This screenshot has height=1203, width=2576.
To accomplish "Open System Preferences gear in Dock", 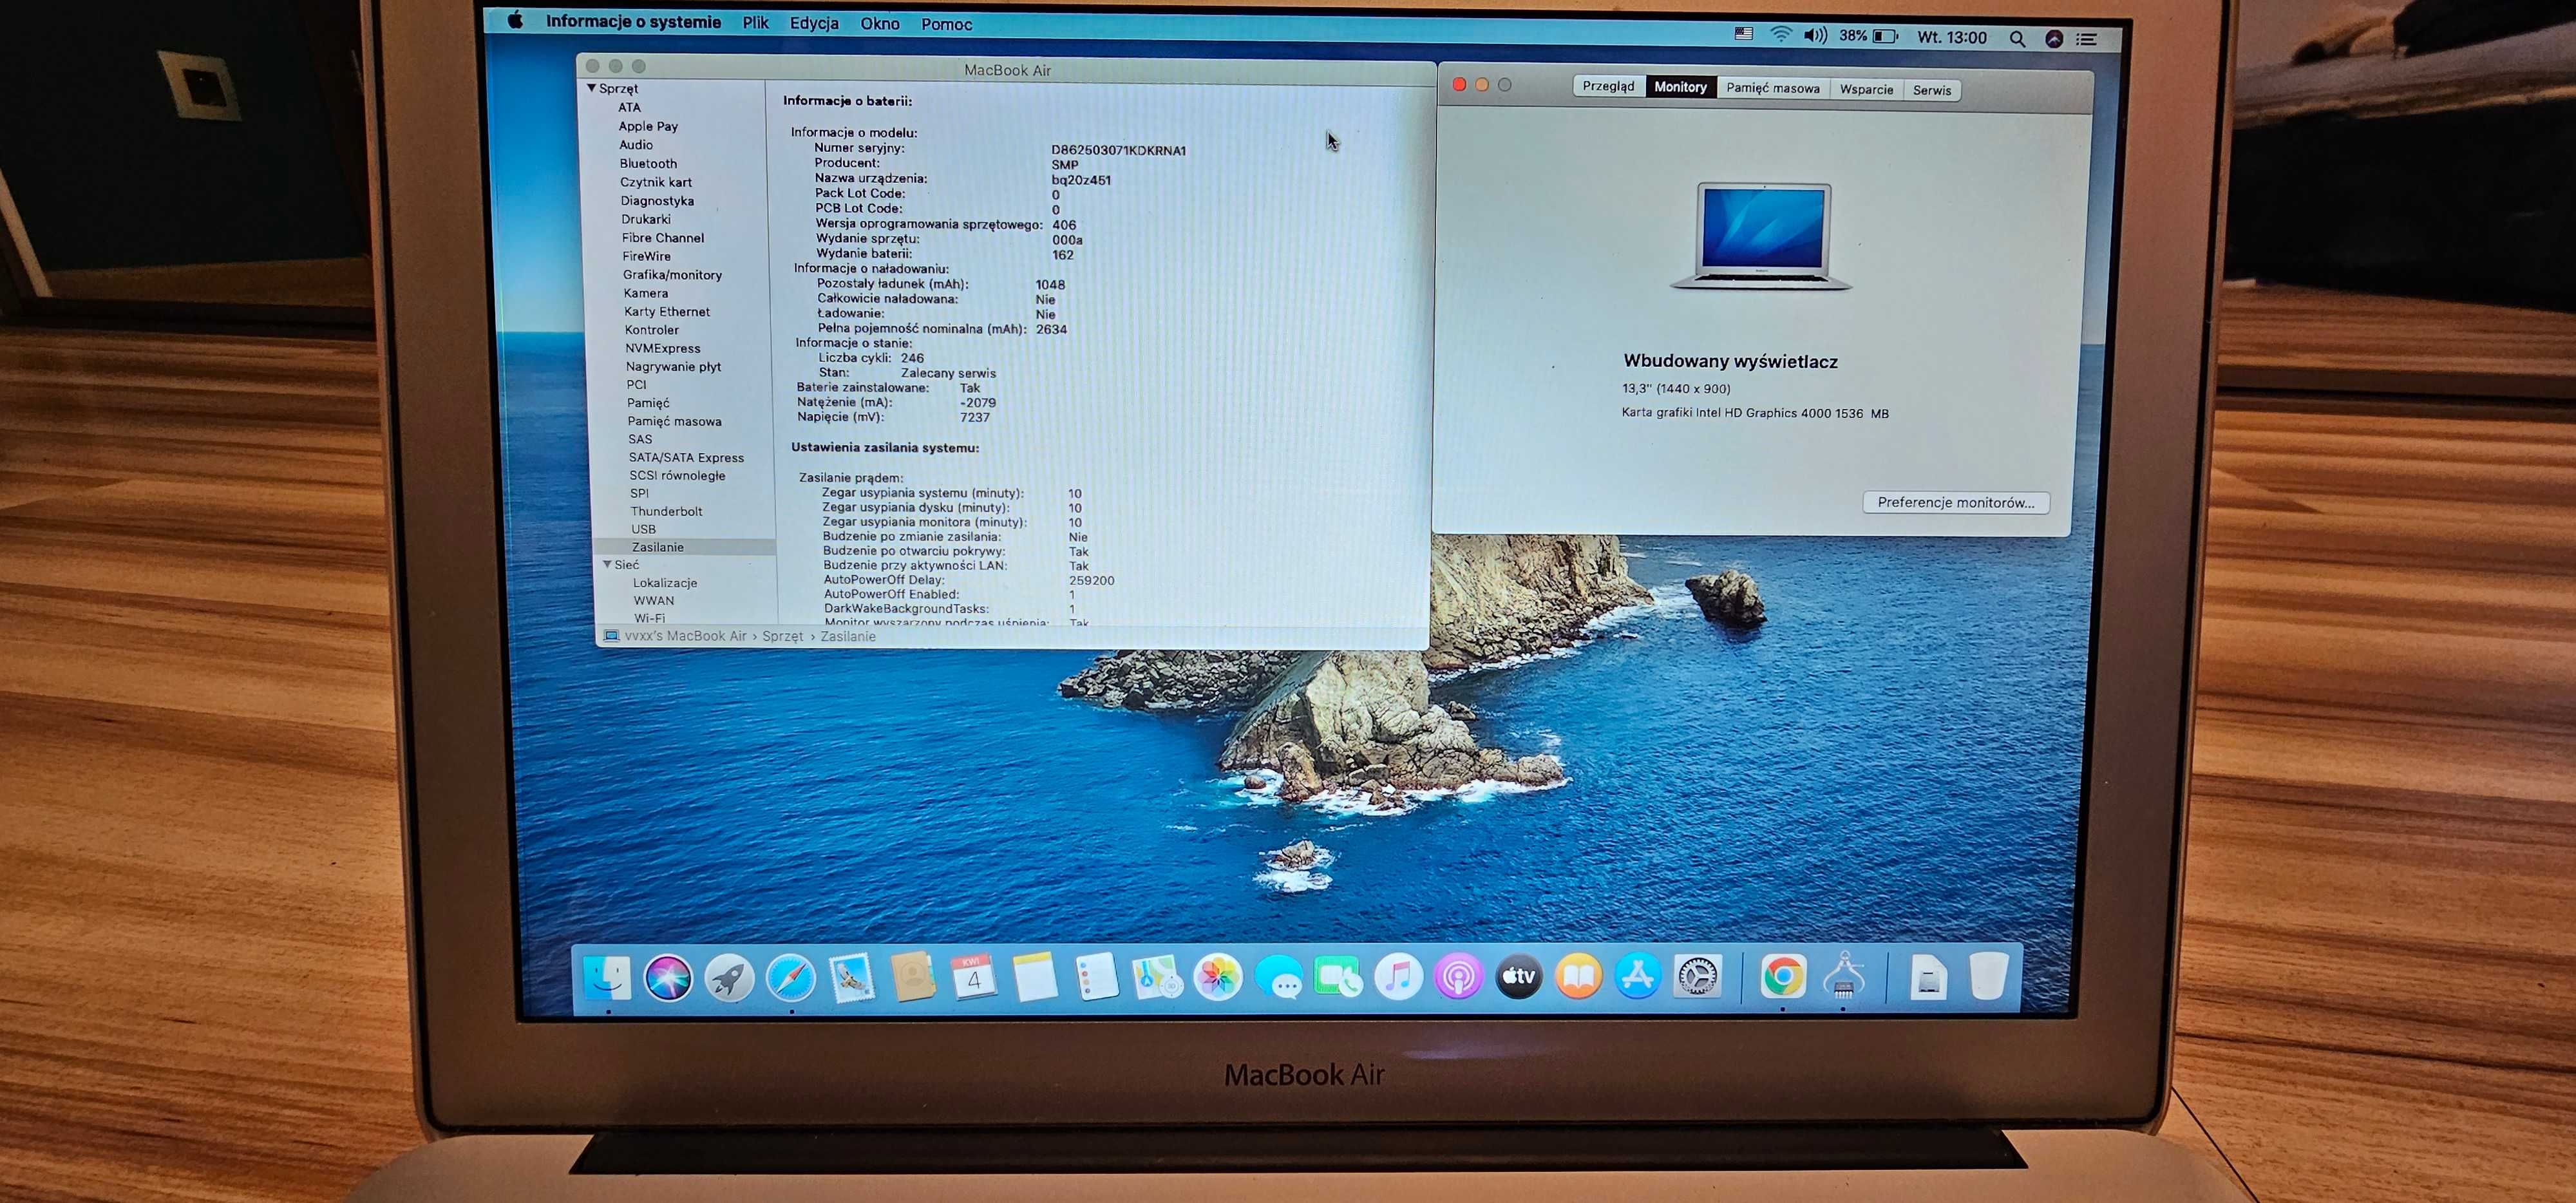I will click(1697, 977).
